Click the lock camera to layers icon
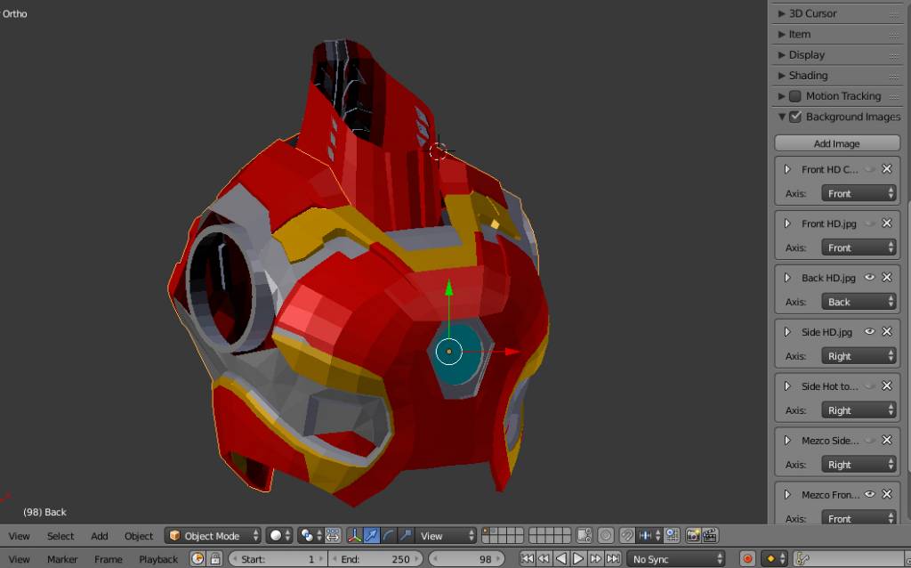The width and height of the screenshot is (911, 568). 584,535
